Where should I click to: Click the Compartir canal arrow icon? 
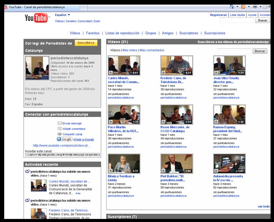pyautogui.click(x=60, y=134)
